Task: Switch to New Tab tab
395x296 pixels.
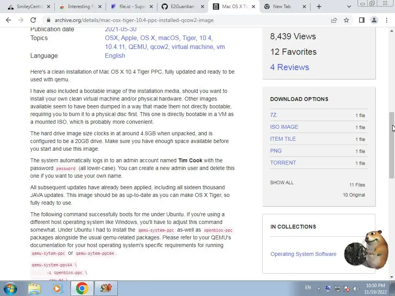Action: [282, 7]
